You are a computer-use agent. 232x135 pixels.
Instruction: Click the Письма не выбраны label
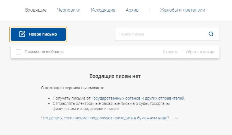tap(44, 52)
